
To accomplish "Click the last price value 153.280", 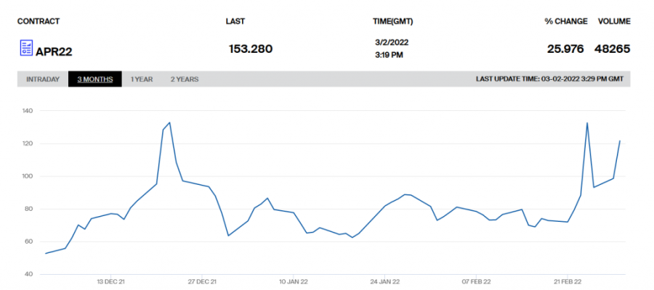I will click(x=251, y=49).
